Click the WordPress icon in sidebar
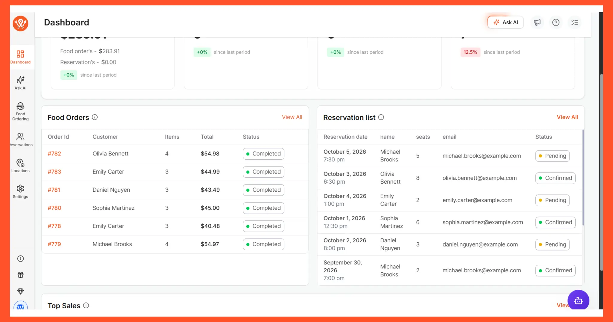This screenshot has height=322, width=613. point(20,306)
